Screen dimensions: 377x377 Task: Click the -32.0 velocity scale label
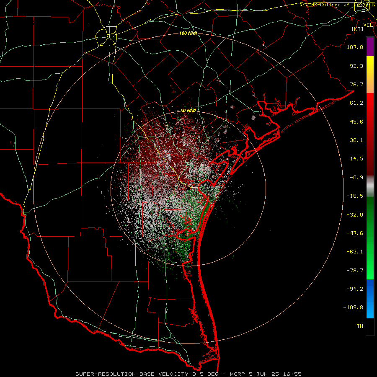(355, 215)
